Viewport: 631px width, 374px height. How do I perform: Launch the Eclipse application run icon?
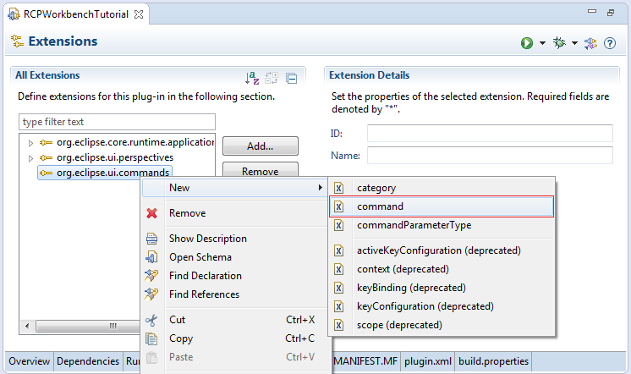[x=526, y=42]
